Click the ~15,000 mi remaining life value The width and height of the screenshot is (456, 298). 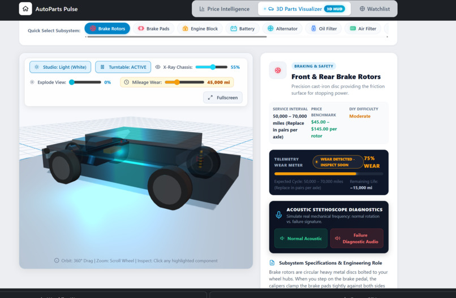click(x=361, y=188)
